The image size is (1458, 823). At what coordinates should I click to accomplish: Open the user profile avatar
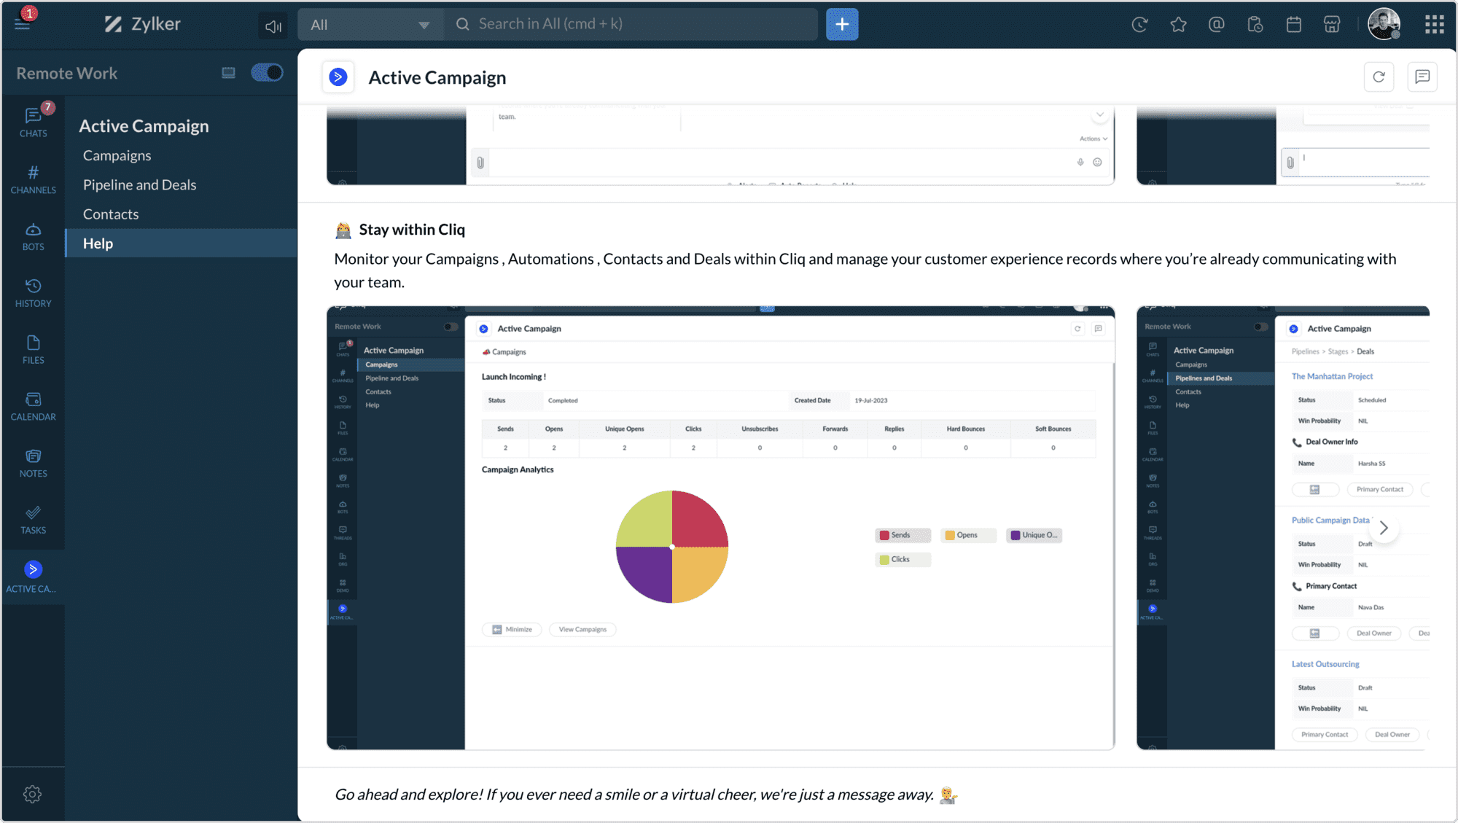[1384, 24]
